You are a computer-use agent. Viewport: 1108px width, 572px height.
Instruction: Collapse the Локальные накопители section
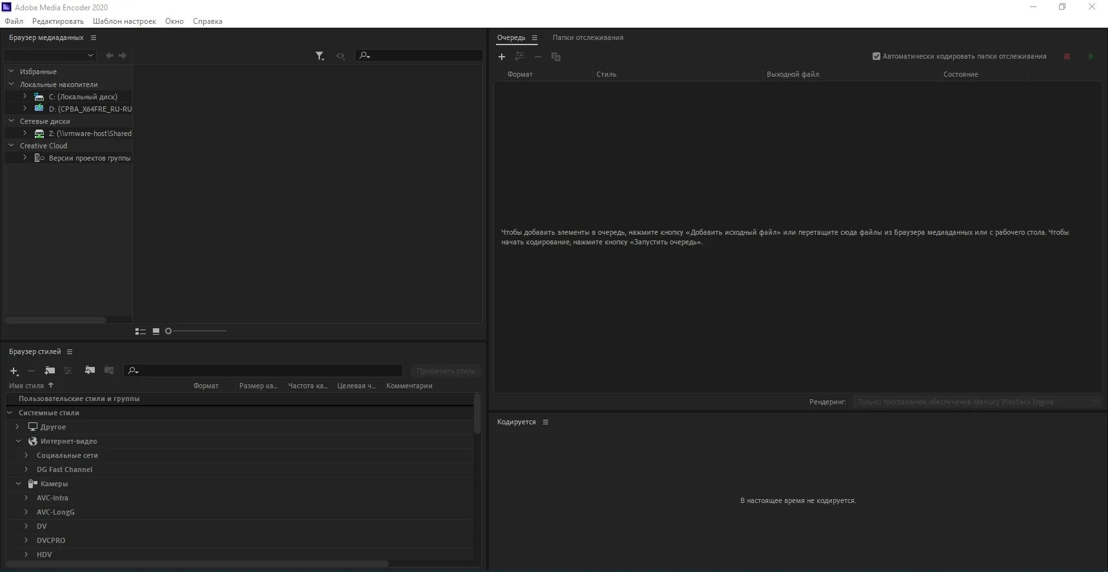[11, 84]
